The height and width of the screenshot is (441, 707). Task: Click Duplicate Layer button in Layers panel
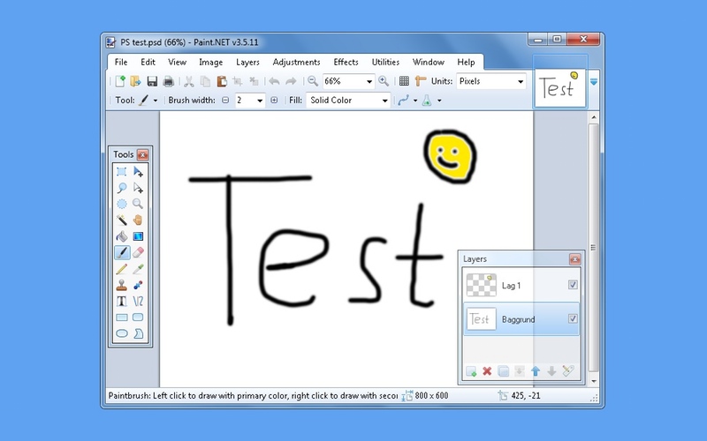(503, 371)
